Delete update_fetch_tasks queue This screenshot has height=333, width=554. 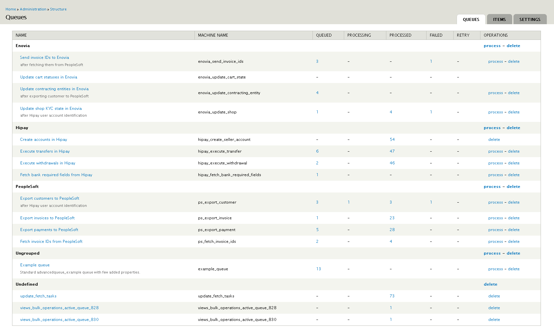point(494,296)
